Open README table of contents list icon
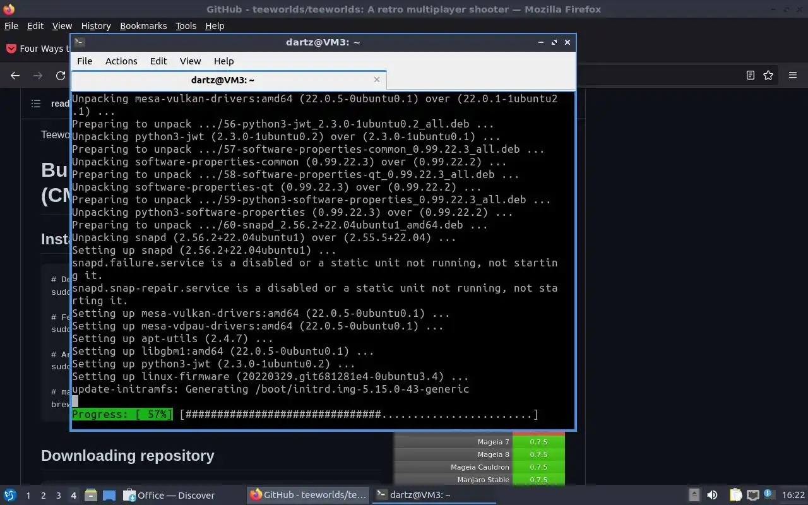 tap(36, 104)
